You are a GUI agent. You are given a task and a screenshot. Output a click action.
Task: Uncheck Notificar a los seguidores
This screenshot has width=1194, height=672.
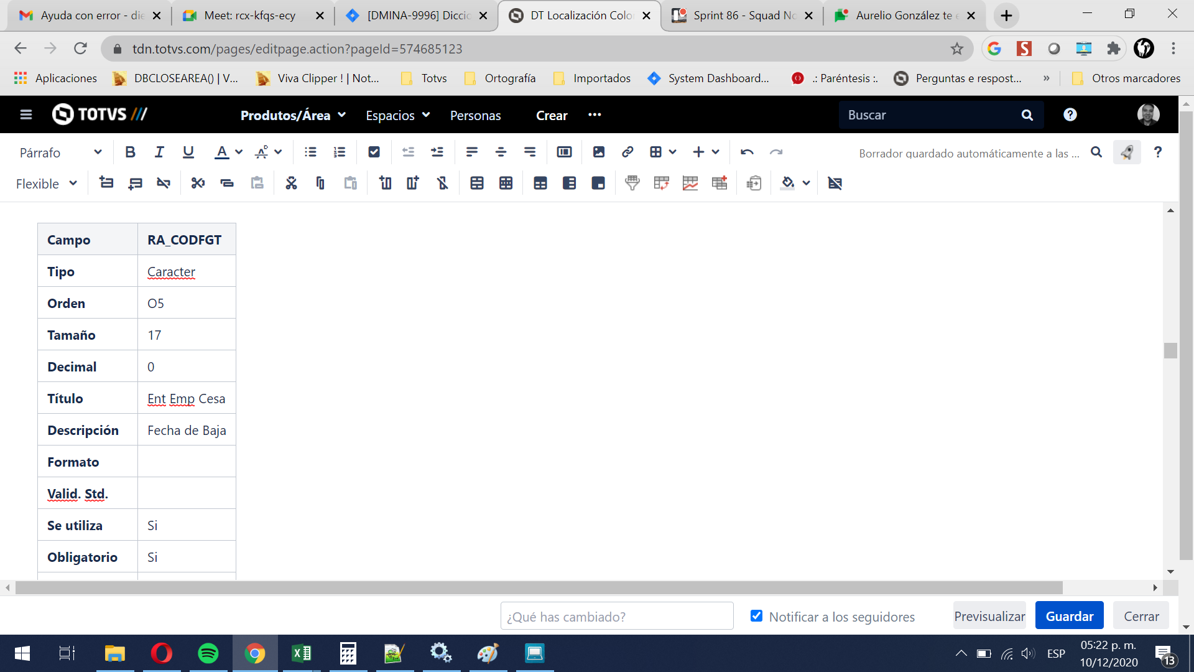coord(756,616)
